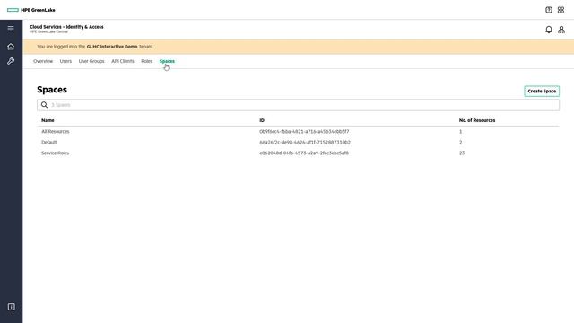Click resource count 1 for All Resources
Viewport: 574px width, 323px height.
460,132
